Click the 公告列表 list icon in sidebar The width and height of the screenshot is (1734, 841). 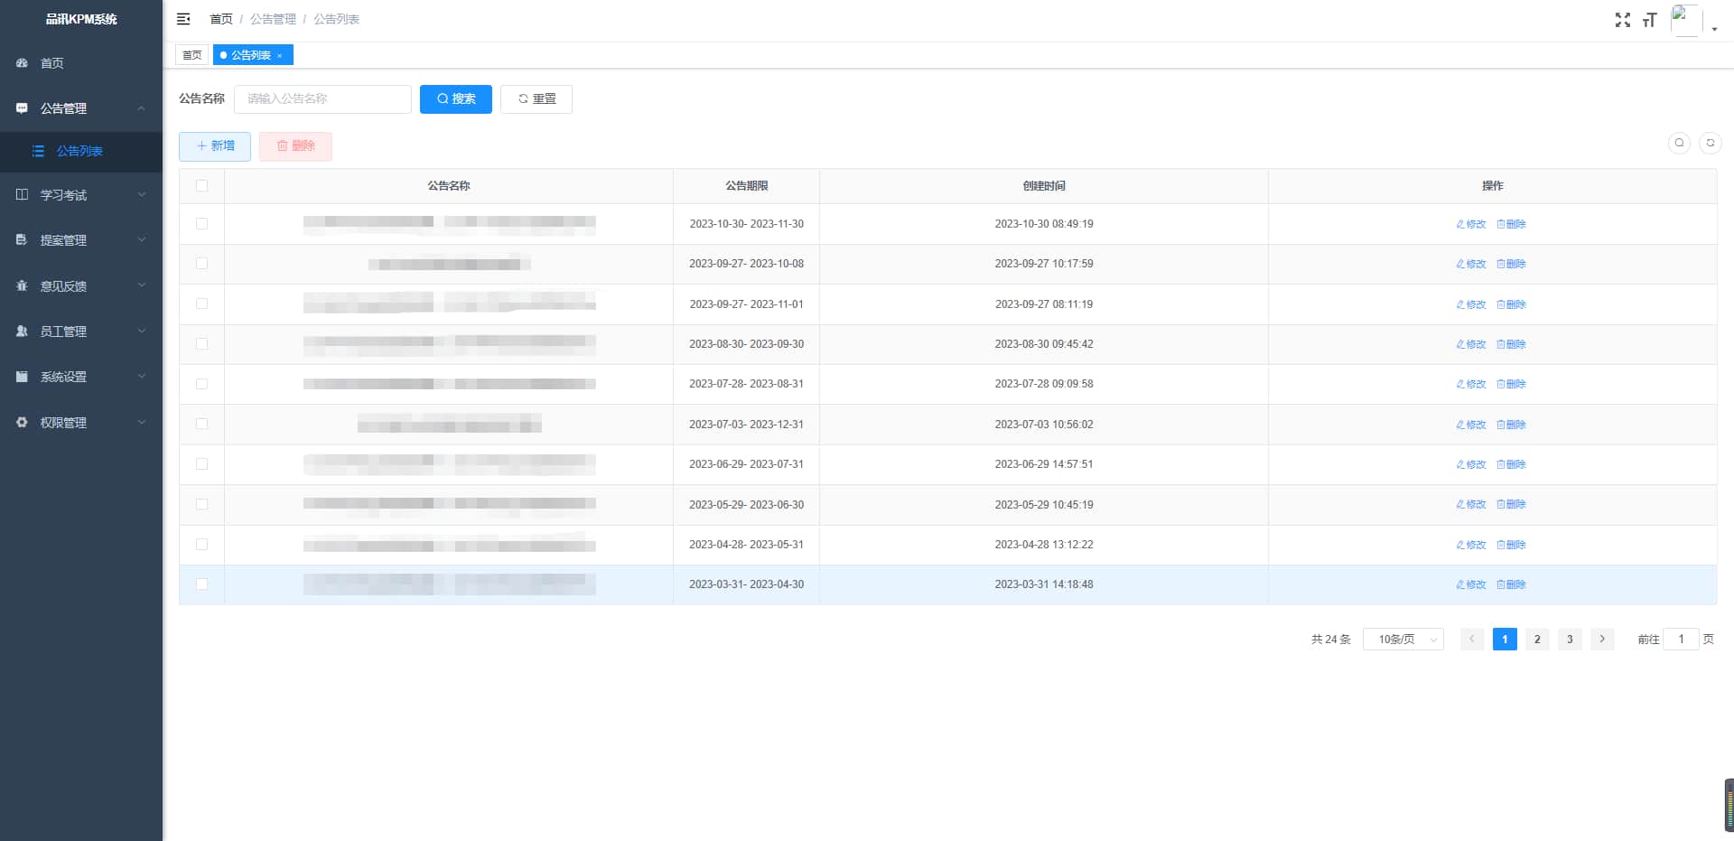(x=38, y=151)
